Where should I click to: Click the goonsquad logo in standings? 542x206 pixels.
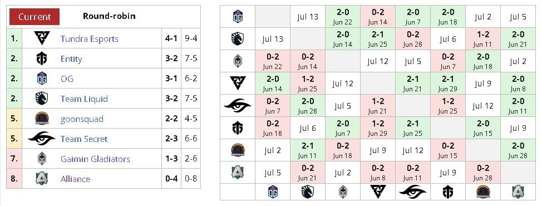pyautogui.click(x=42, y=119)
